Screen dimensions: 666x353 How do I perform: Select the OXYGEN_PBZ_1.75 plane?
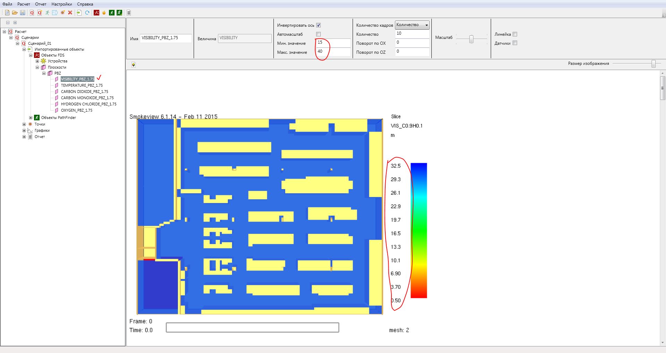pos(76,110)
